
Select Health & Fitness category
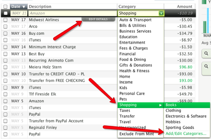click(x=134, y=71)
